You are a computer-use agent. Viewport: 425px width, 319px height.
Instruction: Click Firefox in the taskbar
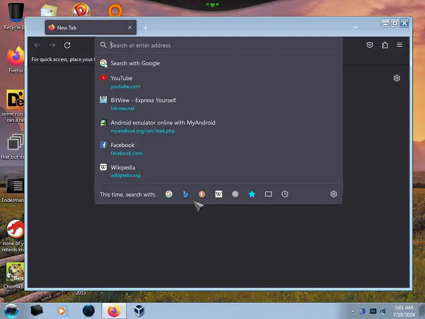point(114,311)
